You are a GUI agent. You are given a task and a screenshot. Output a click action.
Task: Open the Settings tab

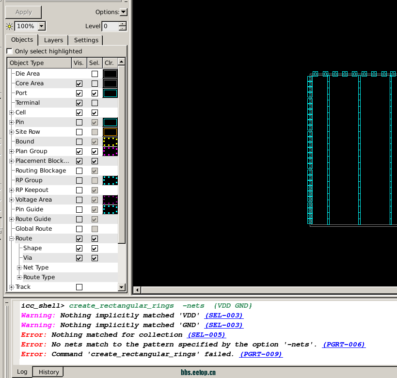tap(86, 40)
